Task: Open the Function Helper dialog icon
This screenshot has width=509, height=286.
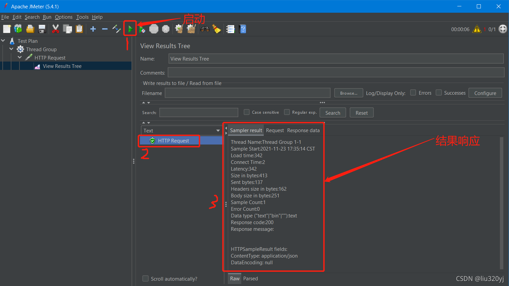Action: pyautogui.click(x=230, y=29)
